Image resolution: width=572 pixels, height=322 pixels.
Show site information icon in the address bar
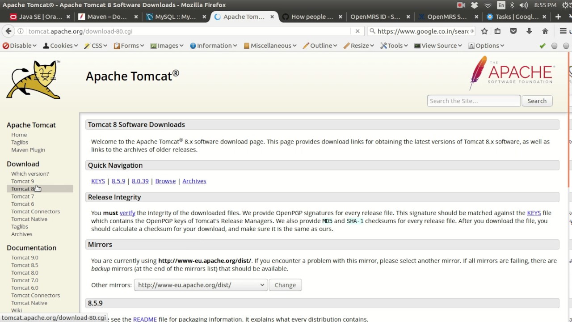point(21,31)
